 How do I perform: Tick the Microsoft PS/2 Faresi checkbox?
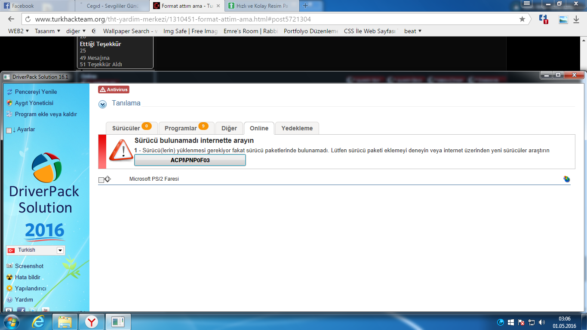pyautogui.click(x=101, y=179)
